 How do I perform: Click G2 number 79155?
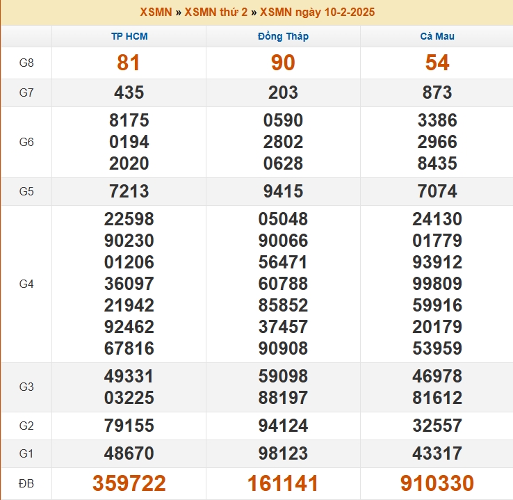point(129,426)
